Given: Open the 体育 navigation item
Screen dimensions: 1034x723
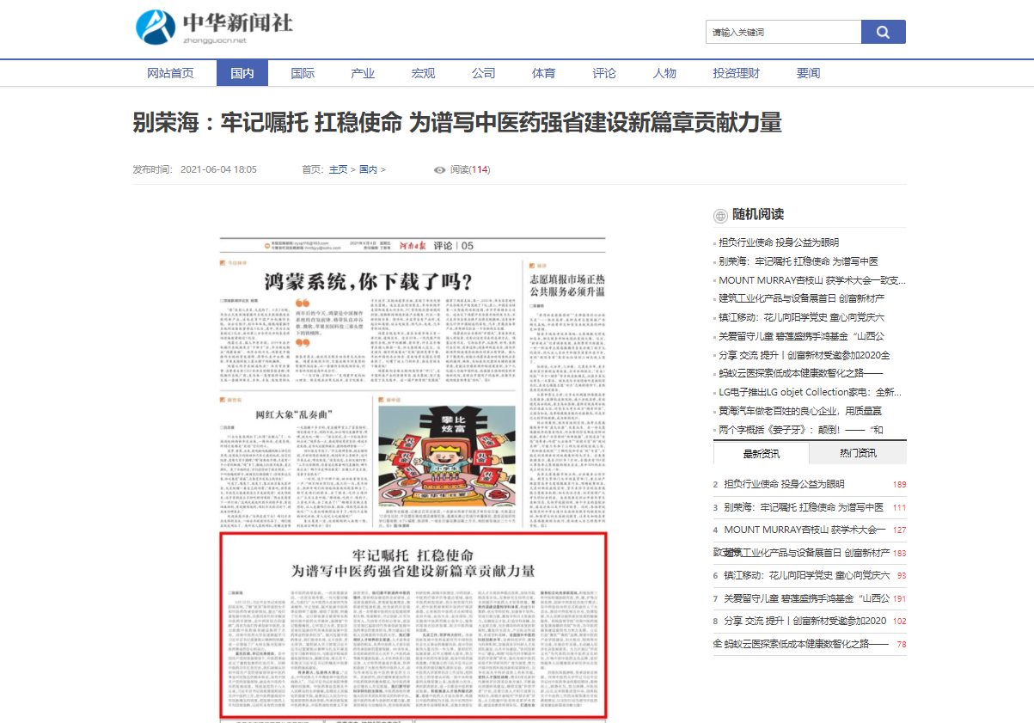Looking at the screenshot, I should (x=543, y=73).
